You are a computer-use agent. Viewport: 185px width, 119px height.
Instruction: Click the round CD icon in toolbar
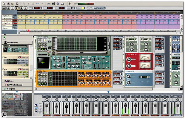point(58,4)
